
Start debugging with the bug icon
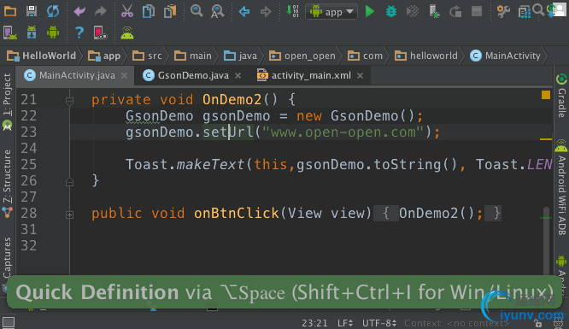(390, 11)
